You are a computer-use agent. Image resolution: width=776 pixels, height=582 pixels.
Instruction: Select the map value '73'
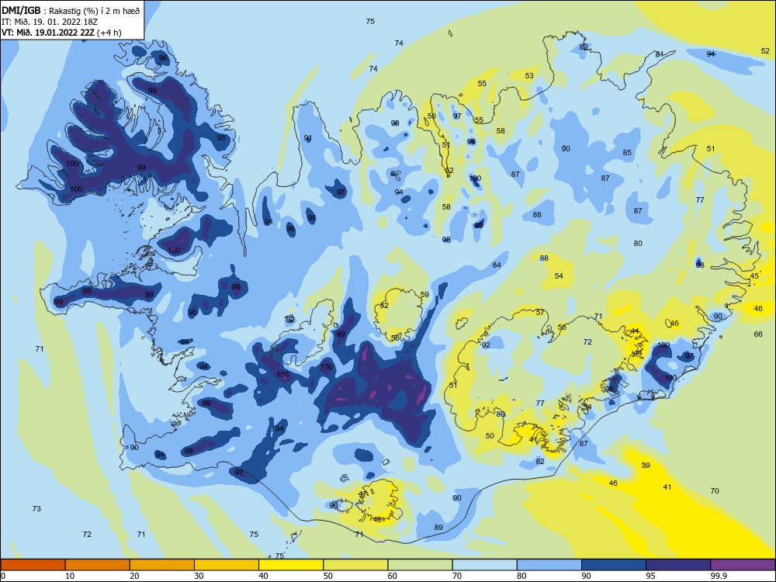point(36,509)
